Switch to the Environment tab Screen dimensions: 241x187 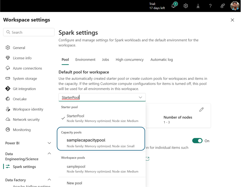click(85, 59)
